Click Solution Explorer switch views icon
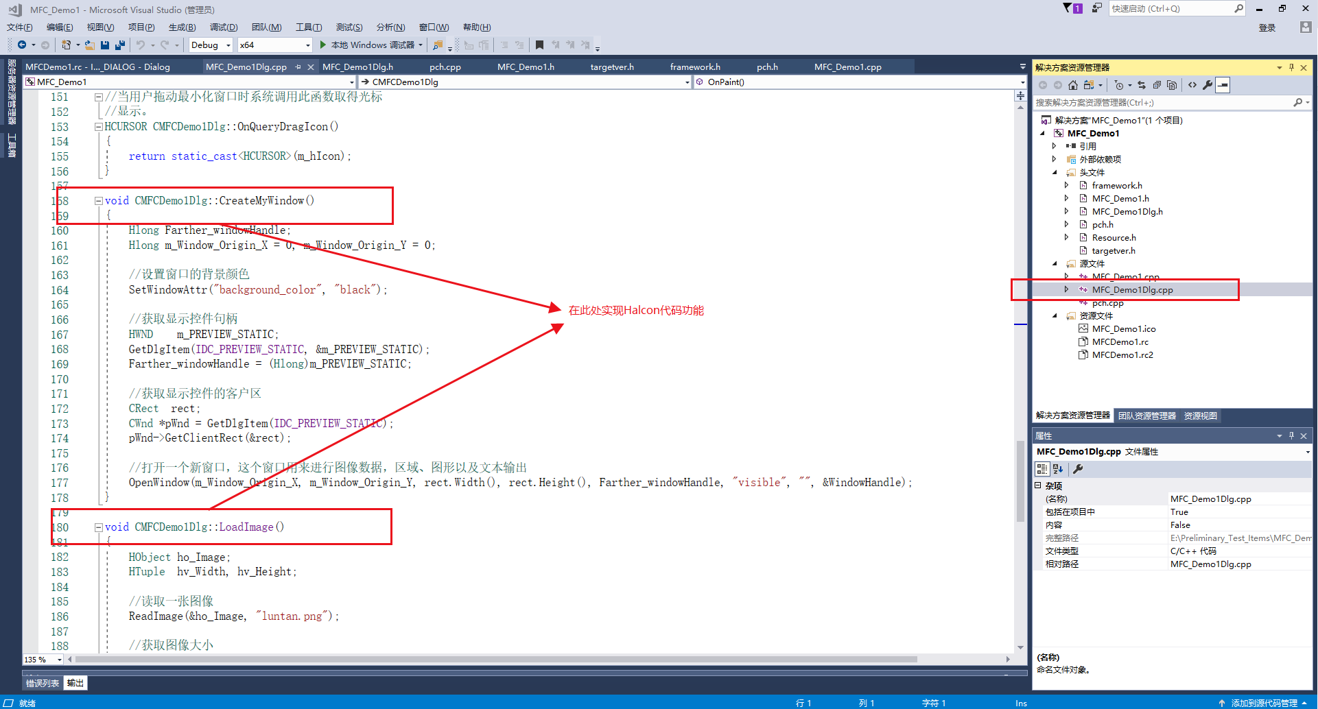This screenshot has width=1318, height=709. point(1089,85)
